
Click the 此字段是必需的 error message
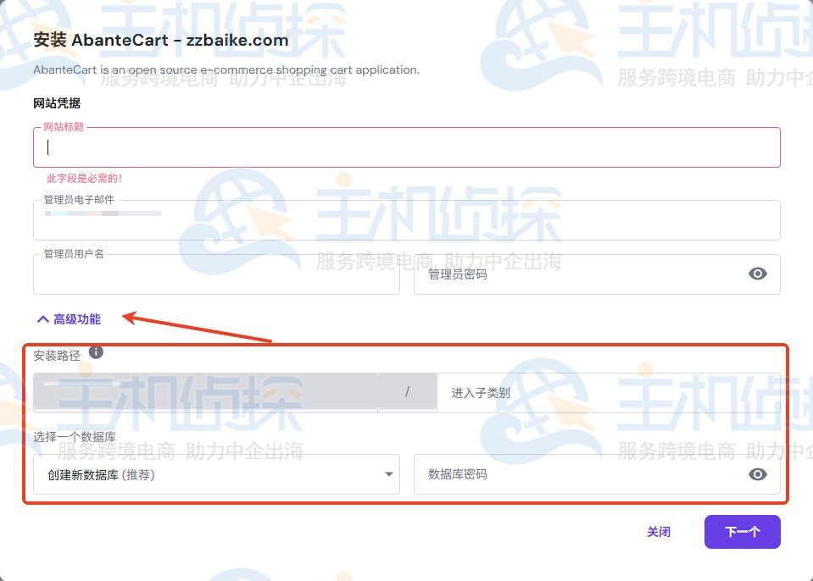82,179
